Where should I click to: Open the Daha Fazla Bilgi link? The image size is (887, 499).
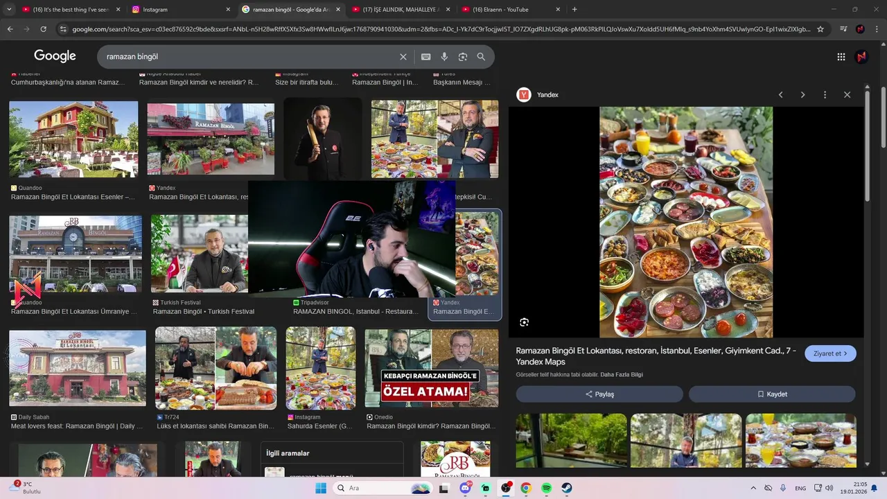point(622,375)
